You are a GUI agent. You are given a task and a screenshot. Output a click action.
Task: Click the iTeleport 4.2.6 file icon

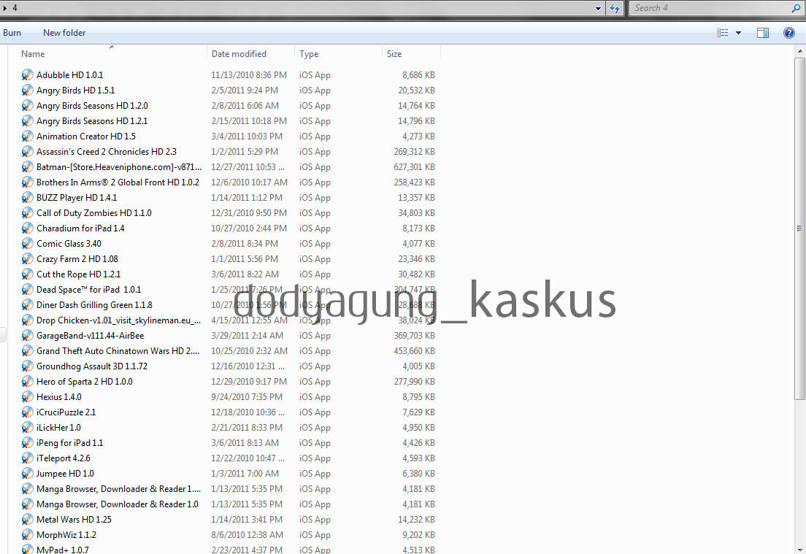pos(27,458)
